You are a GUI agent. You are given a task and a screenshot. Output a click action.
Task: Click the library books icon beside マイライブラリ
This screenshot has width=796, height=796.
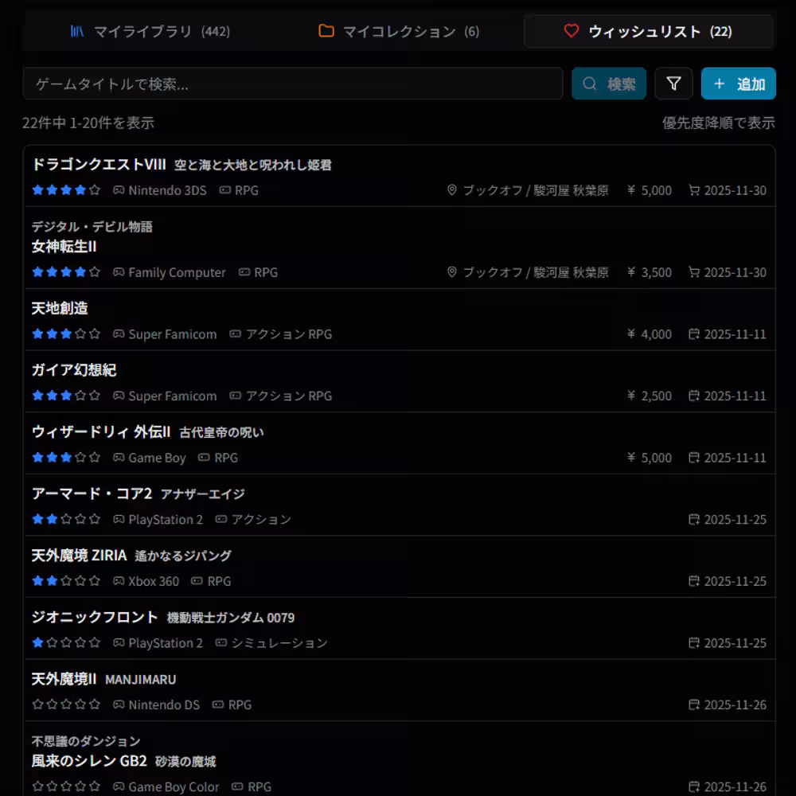coord(77,32)
